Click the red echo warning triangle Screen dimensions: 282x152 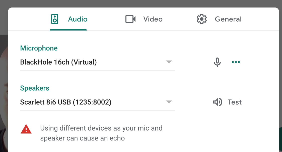tap(26, 129)
